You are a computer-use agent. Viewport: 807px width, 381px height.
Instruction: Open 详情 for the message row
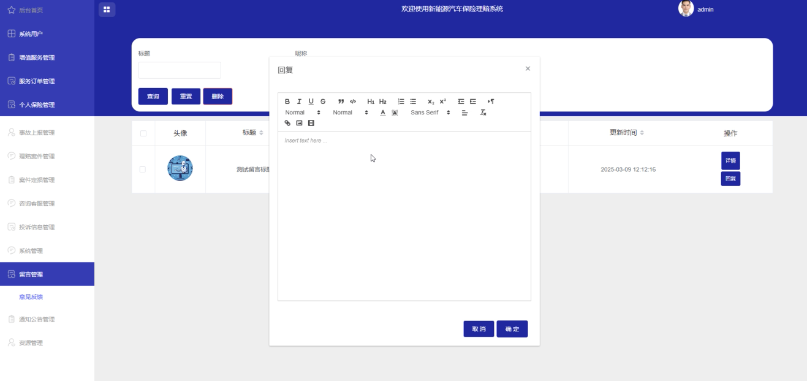tap(730, 160)
